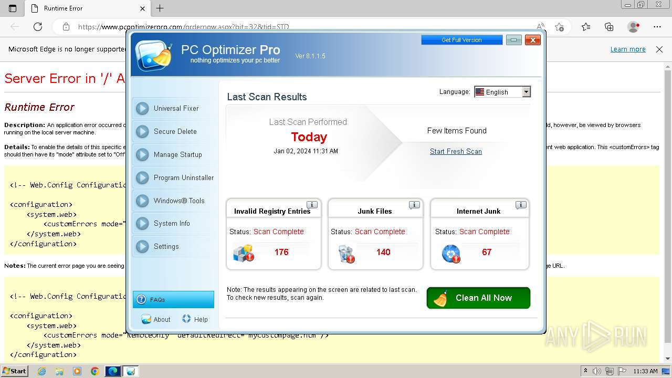672x378 pixels.
Task: Minimize the PC Optimizer Pro window
Action: point(514,40)
